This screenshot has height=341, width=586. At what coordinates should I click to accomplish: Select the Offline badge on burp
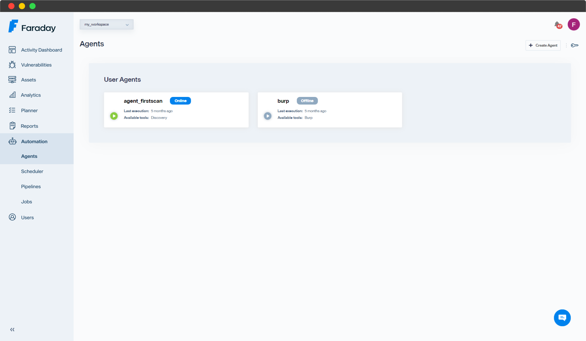tap(307, 101)
